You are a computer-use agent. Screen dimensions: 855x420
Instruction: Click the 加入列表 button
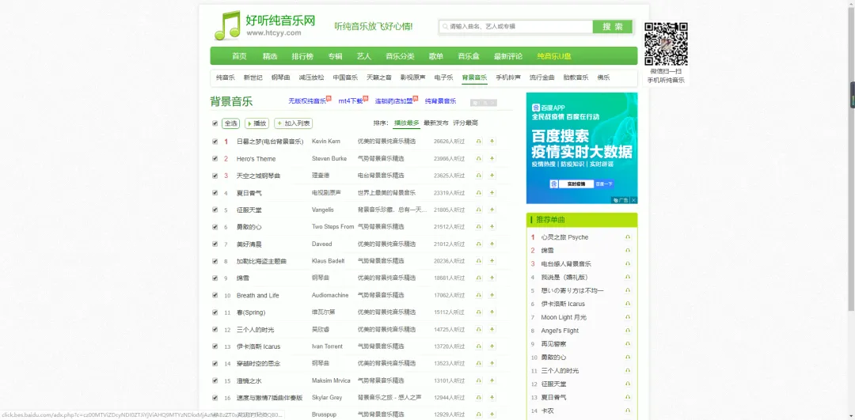(x=293, y=123)
